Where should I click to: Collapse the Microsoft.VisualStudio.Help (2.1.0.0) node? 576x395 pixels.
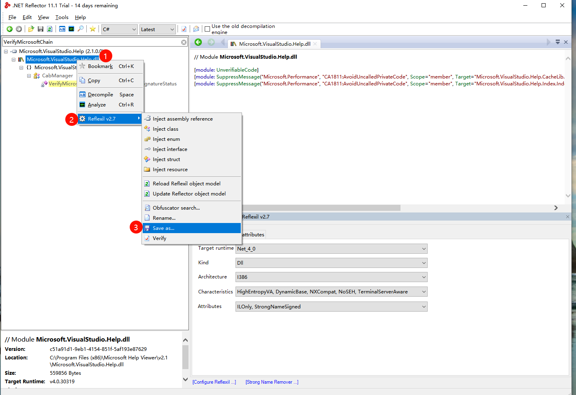click(x=6, y=51)
